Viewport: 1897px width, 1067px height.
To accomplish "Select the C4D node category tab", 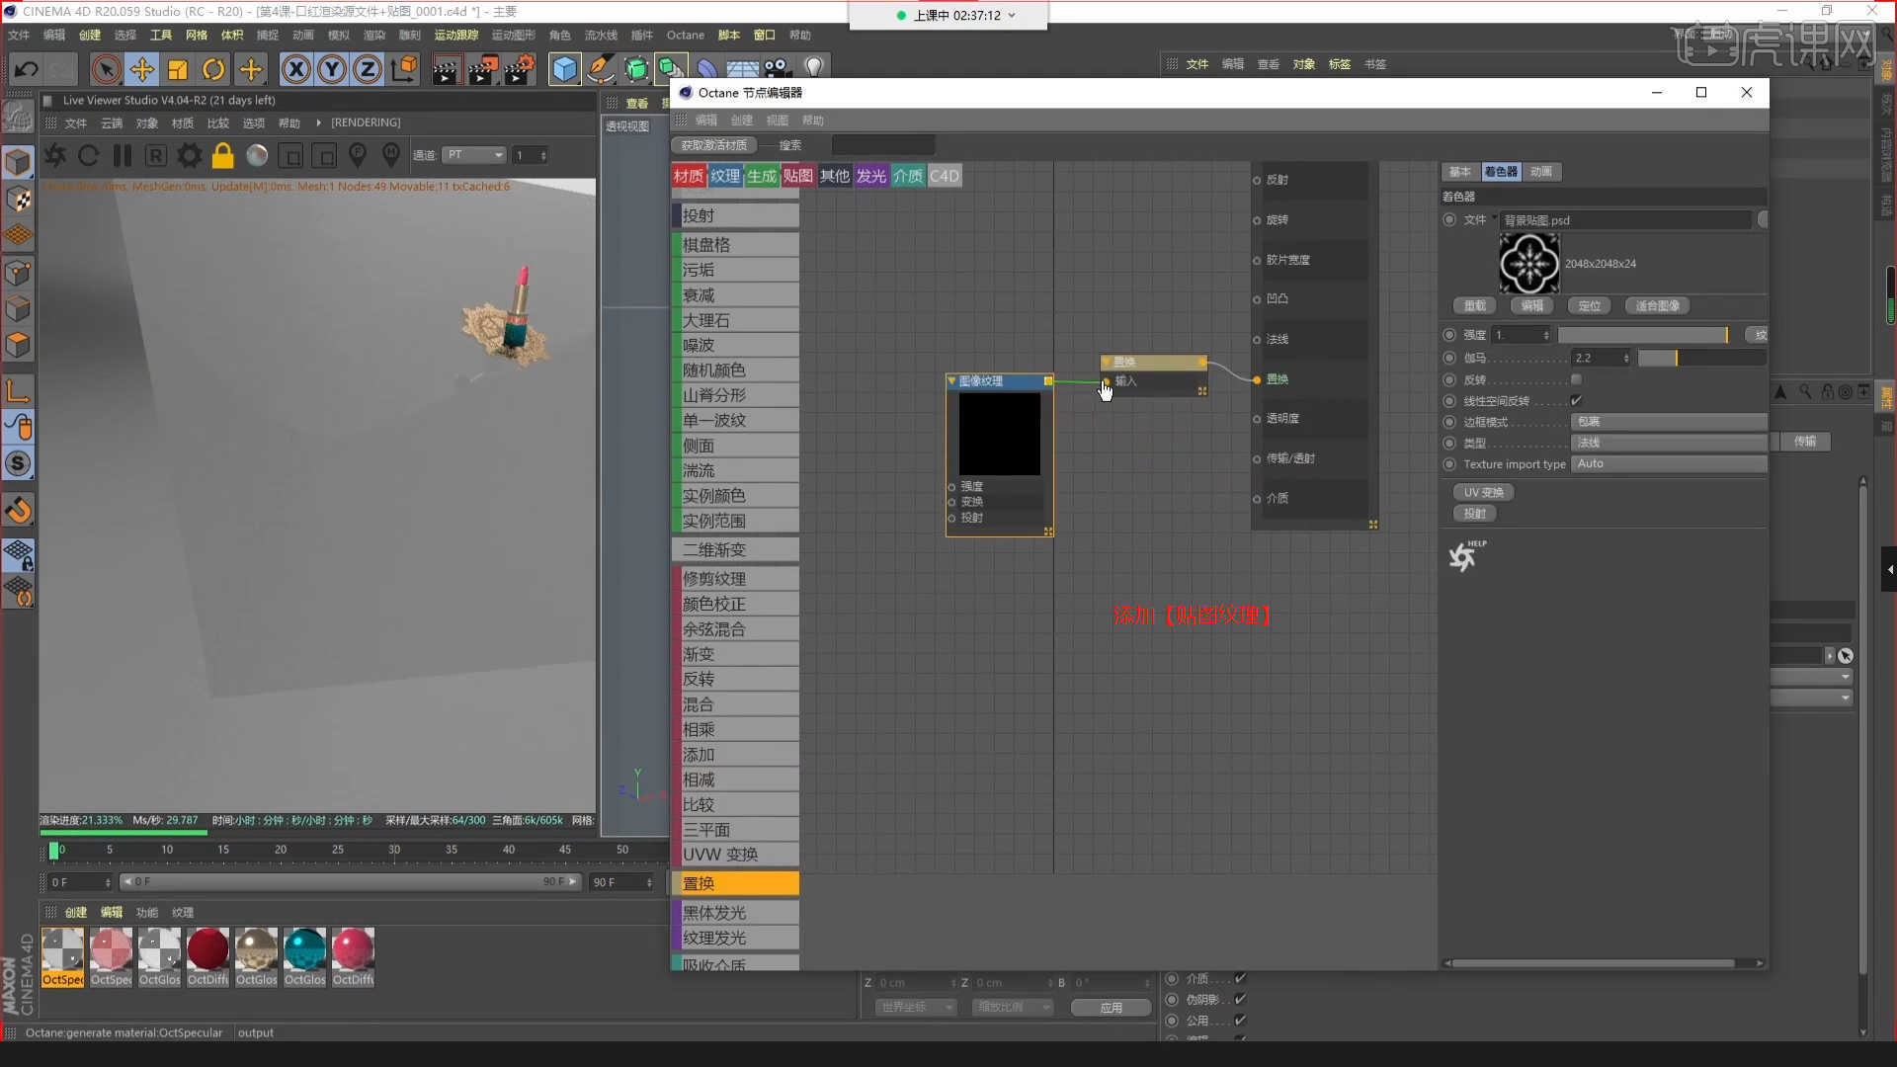I will 944,176.
